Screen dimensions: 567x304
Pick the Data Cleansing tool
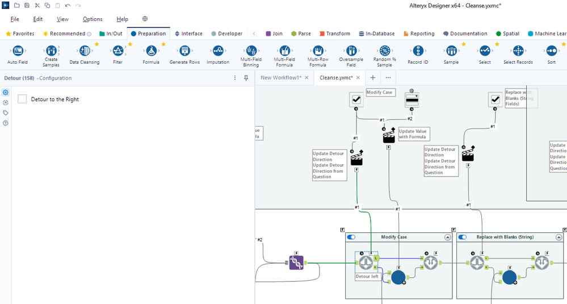(84, 51)
